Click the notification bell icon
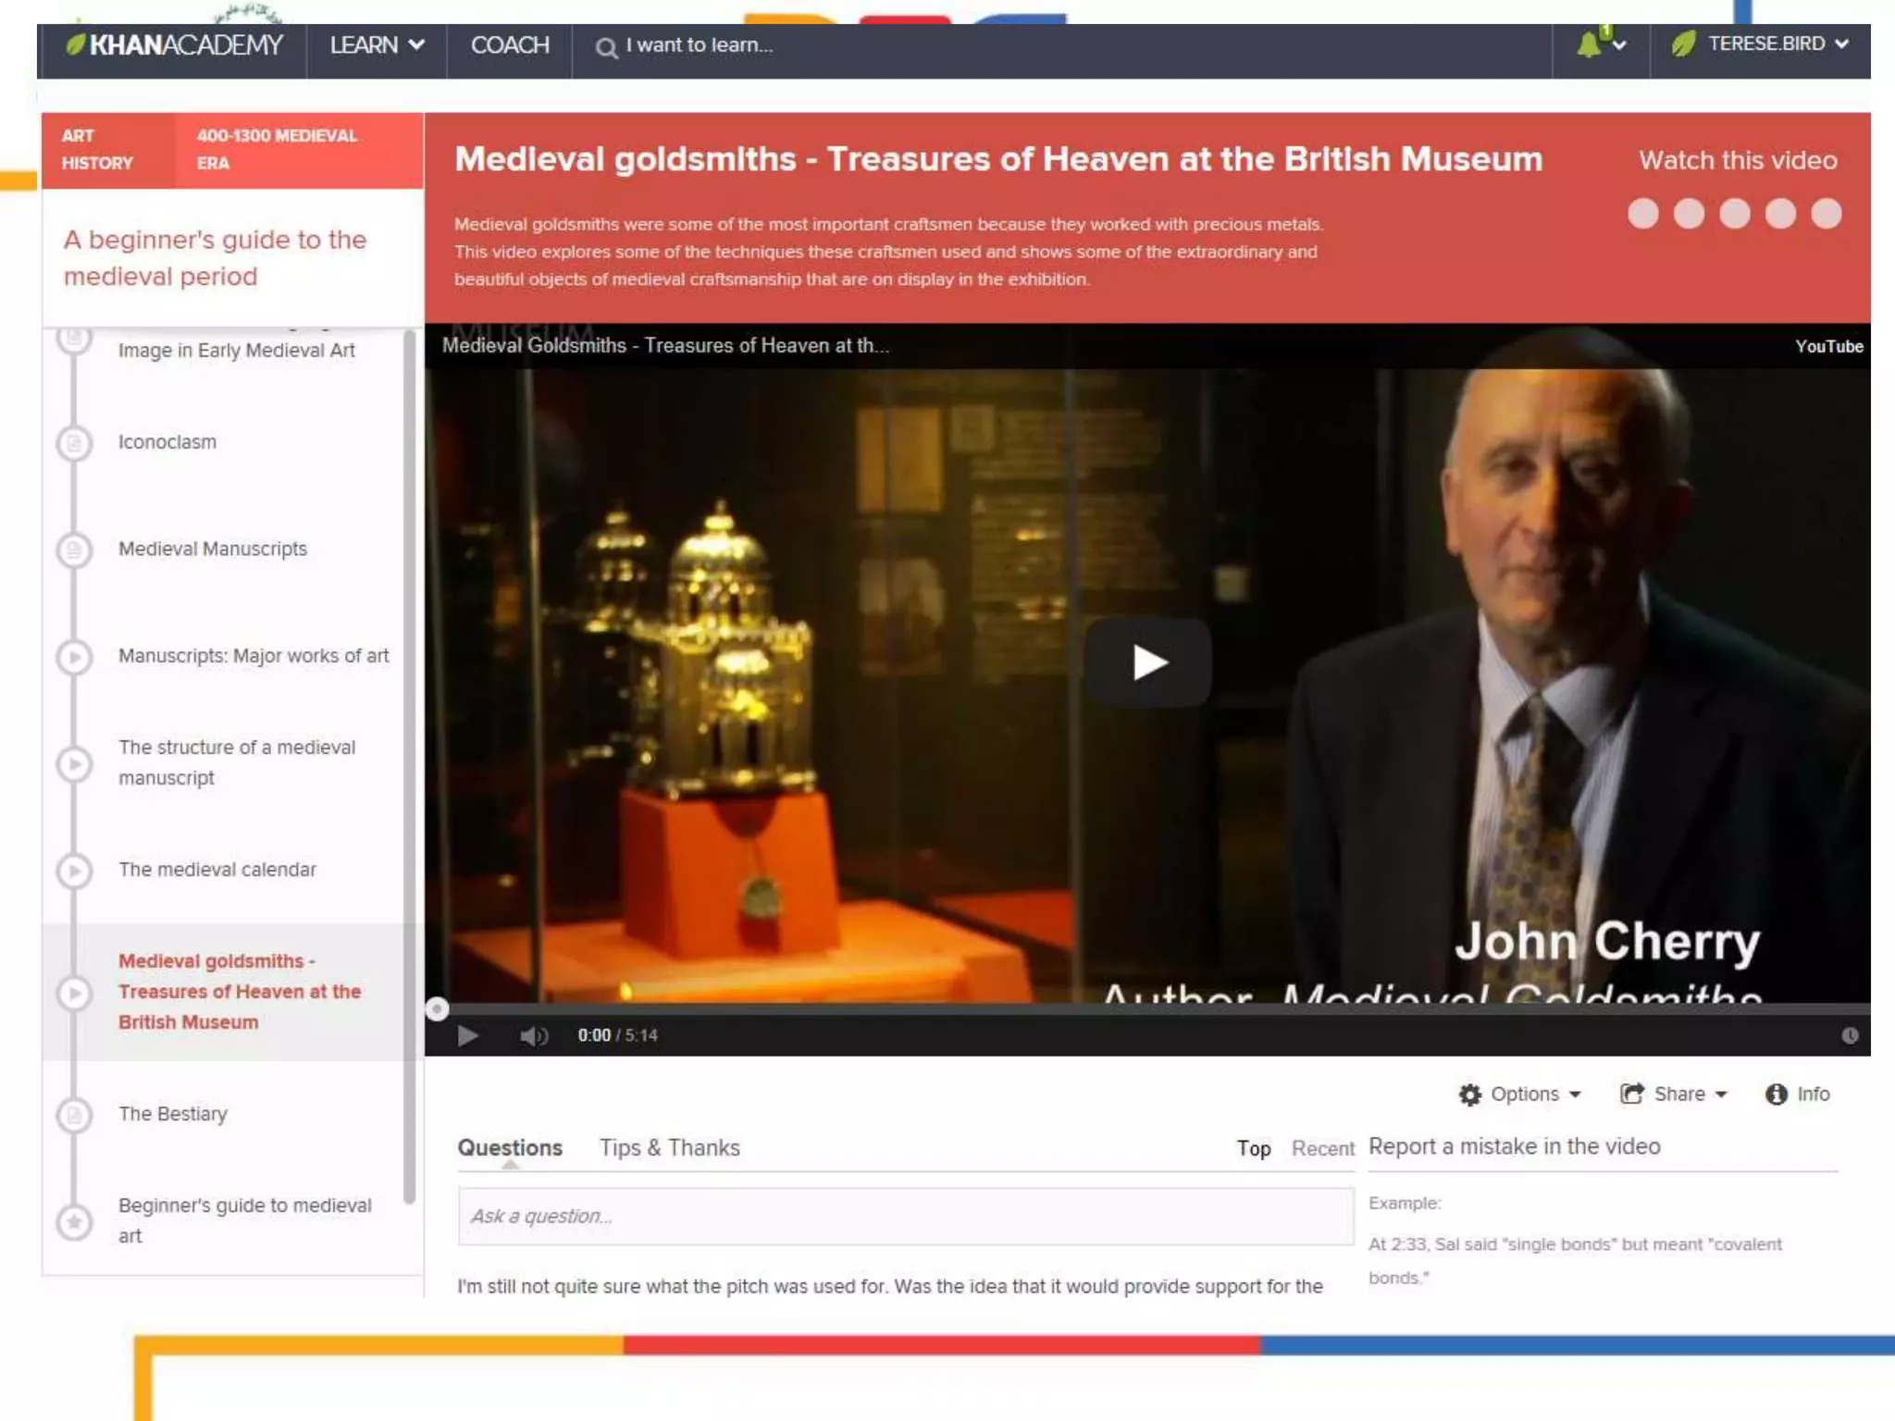 pyautogui.click(x=1590, y=44)
